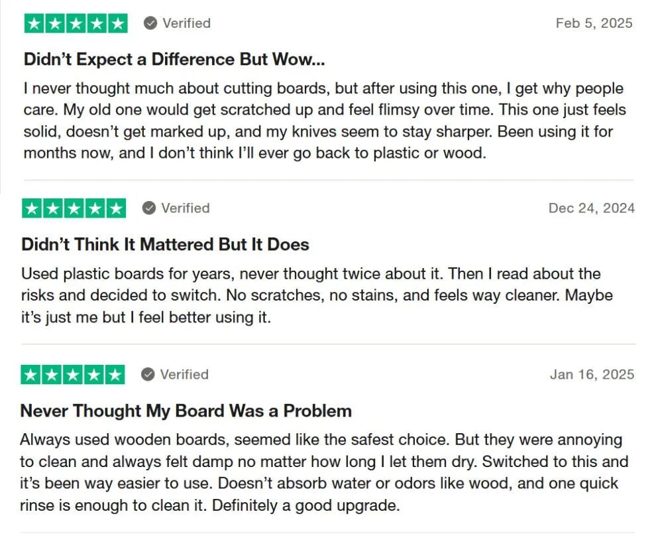Click the five-star rating on Jan 16 review
The height and width of the screenshot is (540, 656).
coord(73,375)
